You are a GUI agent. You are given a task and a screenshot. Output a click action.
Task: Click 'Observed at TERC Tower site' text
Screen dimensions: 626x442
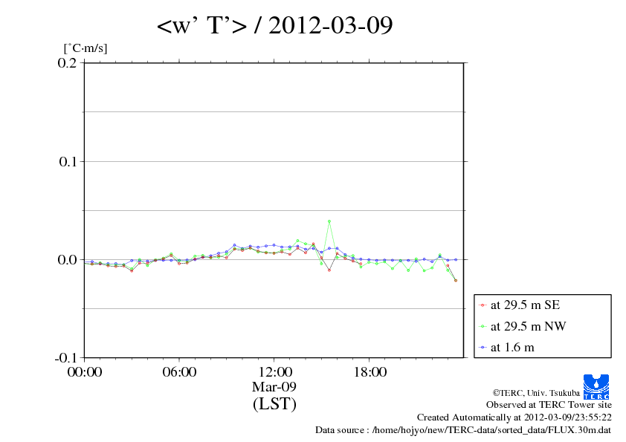(x=549, y=405)
